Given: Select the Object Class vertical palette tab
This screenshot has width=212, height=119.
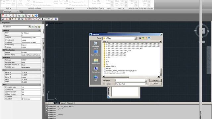Looking at the screenshot, I should (43, 46).
